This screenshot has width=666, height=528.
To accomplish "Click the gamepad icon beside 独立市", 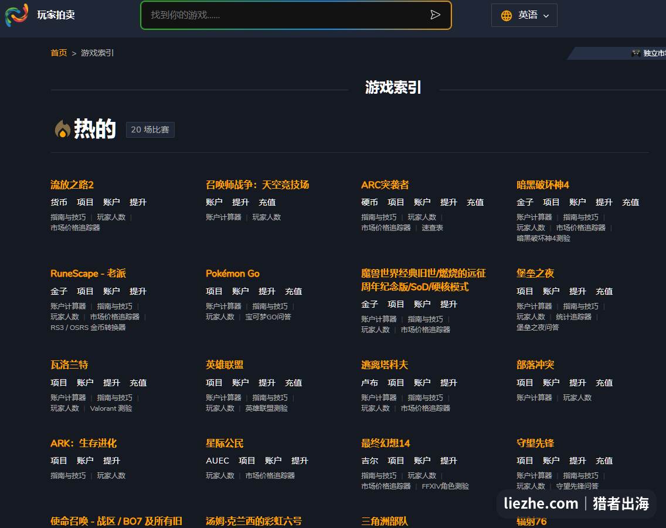I will pyautogui.click(x=636, y=53).
